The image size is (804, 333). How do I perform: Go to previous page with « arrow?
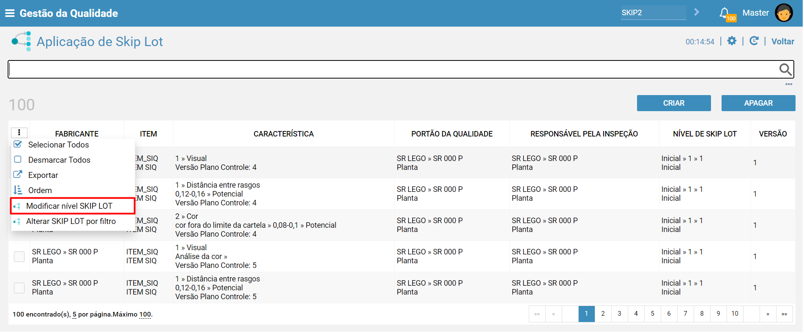click(x=553, y=314)
